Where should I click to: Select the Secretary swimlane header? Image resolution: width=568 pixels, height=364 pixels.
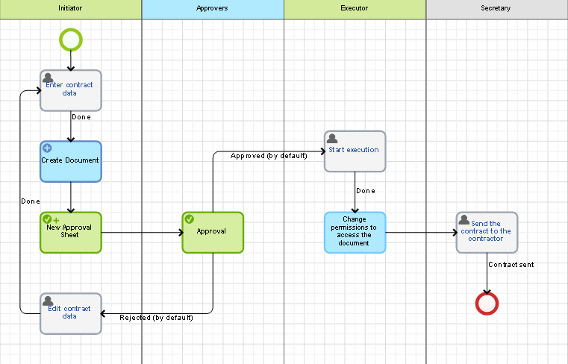point(496,9)
